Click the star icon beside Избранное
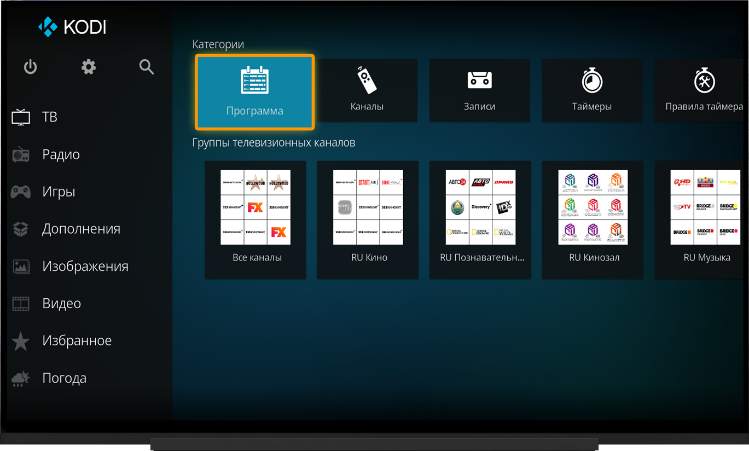Screen dimensions: 749x451 tap(21, 341)
